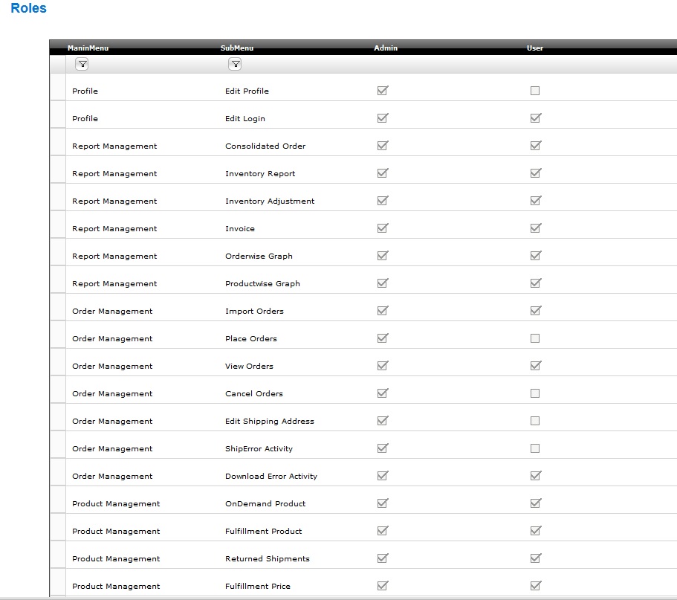Toggle Admin checkbox for Inventory Report
Screen dimensions: 677x600
[x=383, y=173]
